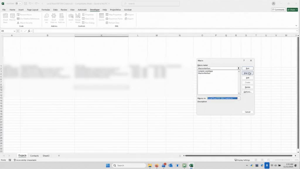Show hidden system tray icons

[x=247, y=166]
